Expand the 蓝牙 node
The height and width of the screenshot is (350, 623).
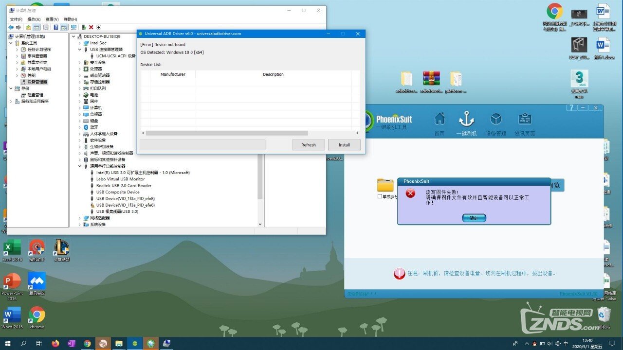pos(80,127)
